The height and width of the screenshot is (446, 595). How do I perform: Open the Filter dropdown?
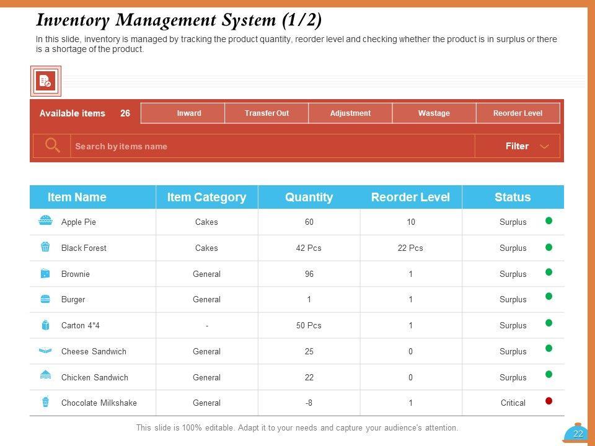pyautogui.click(x=517, y=146)
